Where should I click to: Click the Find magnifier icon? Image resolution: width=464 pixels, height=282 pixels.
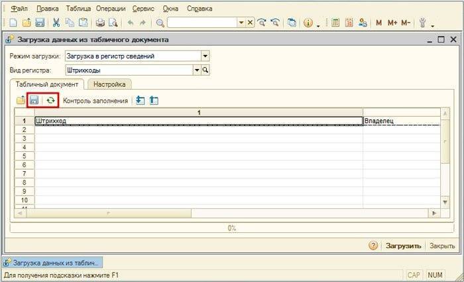click(x=160, y=23)
